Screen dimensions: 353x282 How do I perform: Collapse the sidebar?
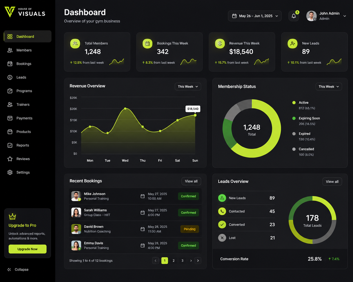(18, 269)
